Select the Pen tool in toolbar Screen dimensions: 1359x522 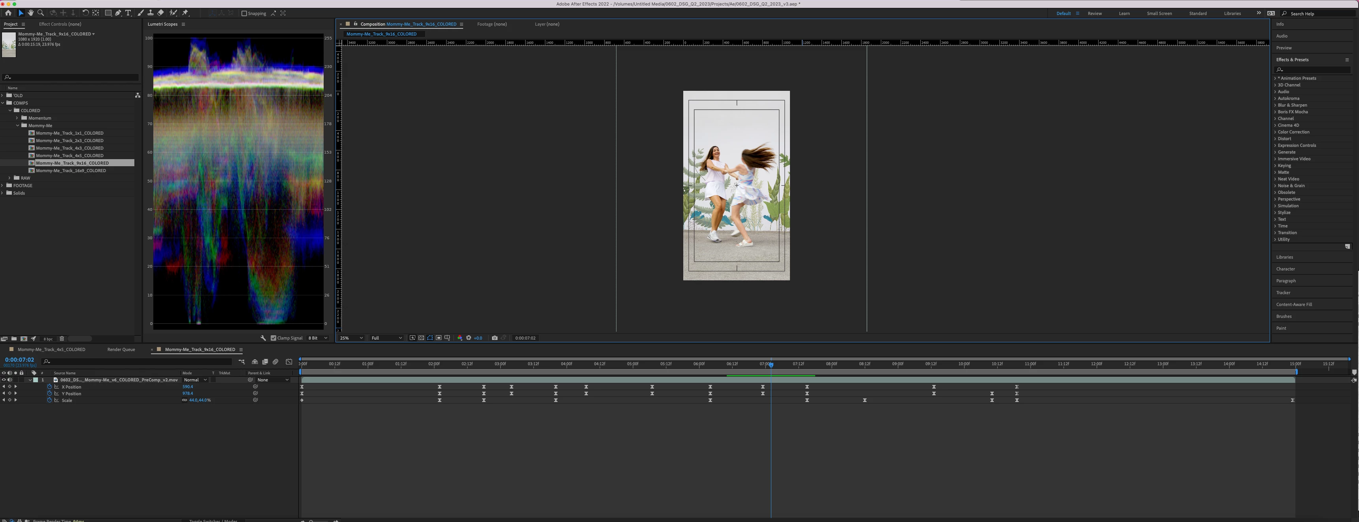point(118,13)
